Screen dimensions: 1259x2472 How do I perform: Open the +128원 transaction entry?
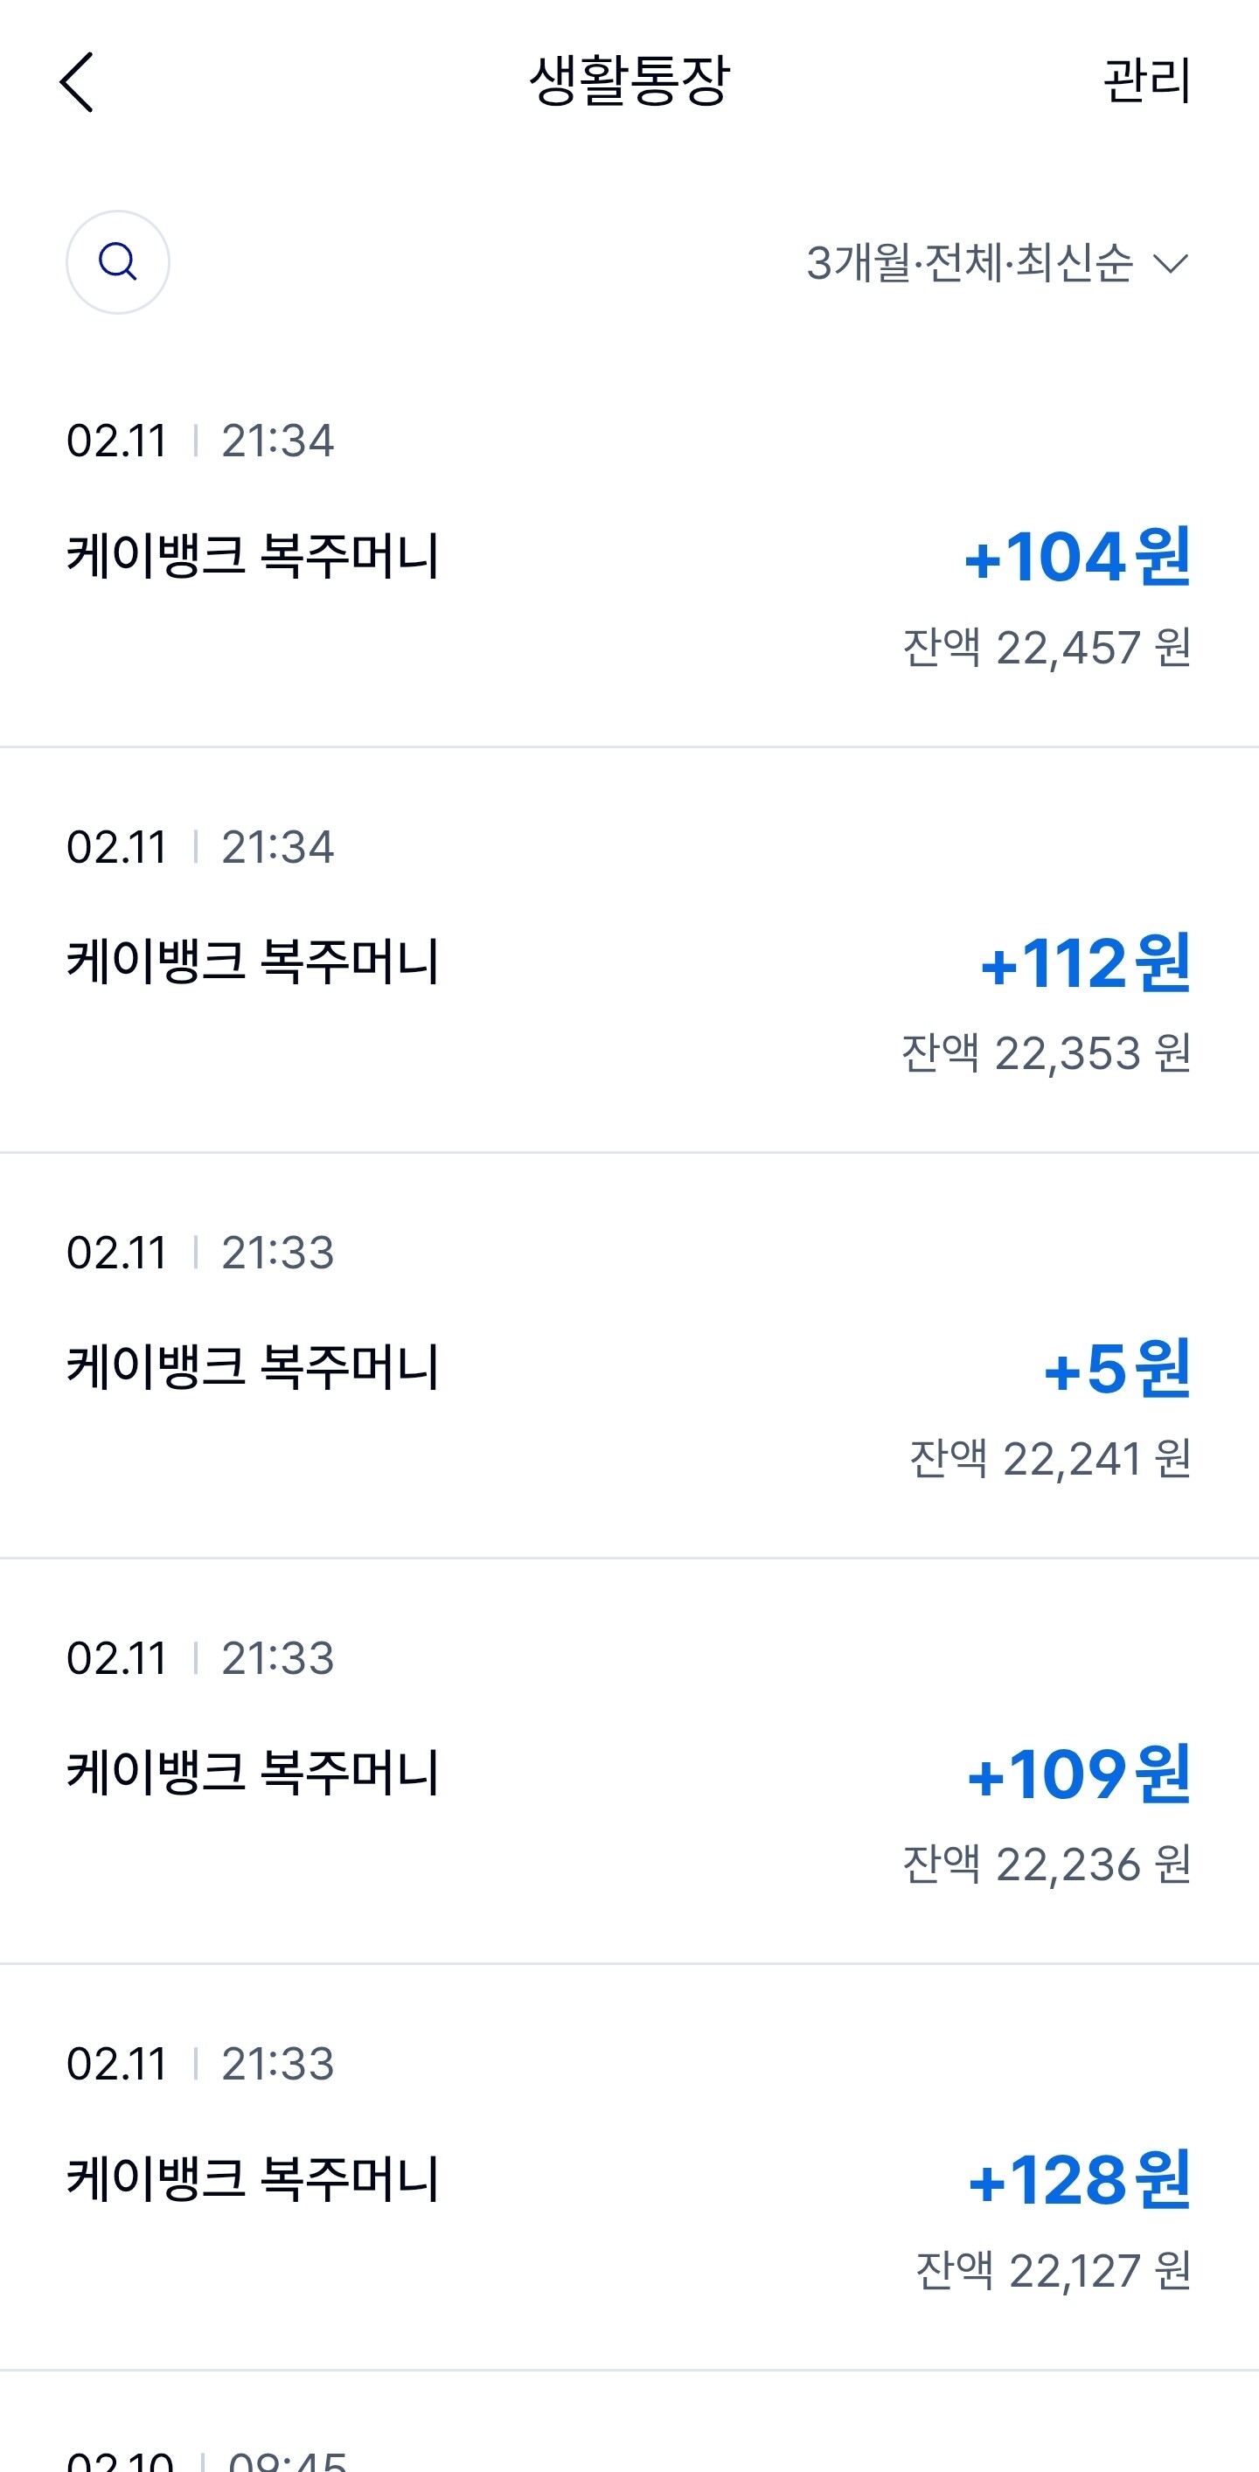pyautogui.click(x=629, y=2168)
